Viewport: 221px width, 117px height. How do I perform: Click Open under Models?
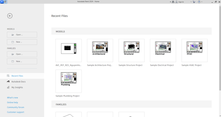(22, 35)
